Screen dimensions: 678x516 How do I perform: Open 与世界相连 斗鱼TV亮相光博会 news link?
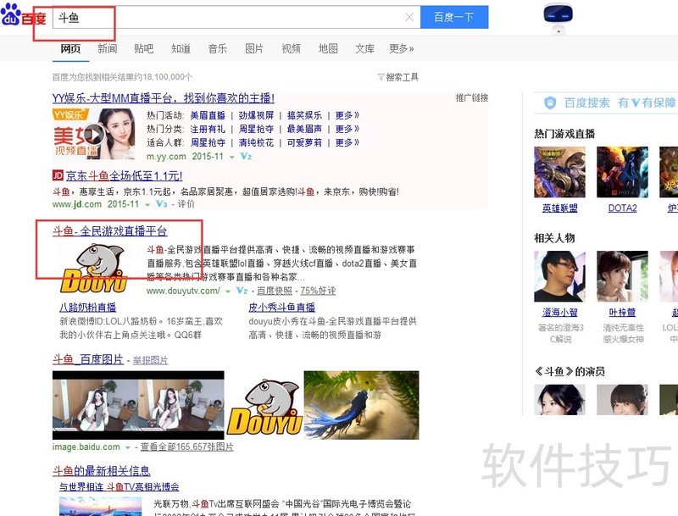(x=119, y=487)
